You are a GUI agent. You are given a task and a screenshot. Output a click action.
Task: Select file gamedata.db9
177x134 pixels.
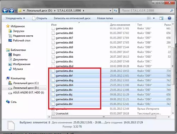64,47
